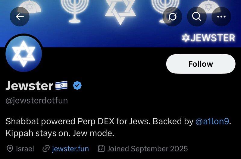Click the chain link icon before jewster.fun

(x=46, y=149)
